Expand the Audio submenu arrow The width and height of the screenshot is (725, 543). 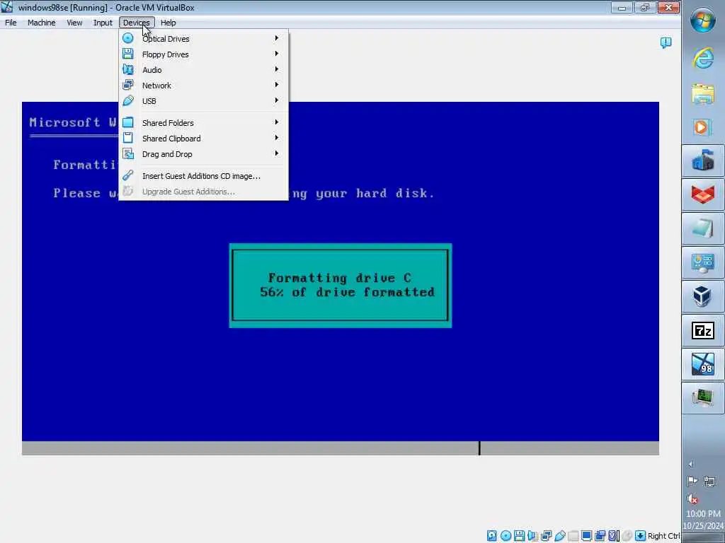point(277,69)
